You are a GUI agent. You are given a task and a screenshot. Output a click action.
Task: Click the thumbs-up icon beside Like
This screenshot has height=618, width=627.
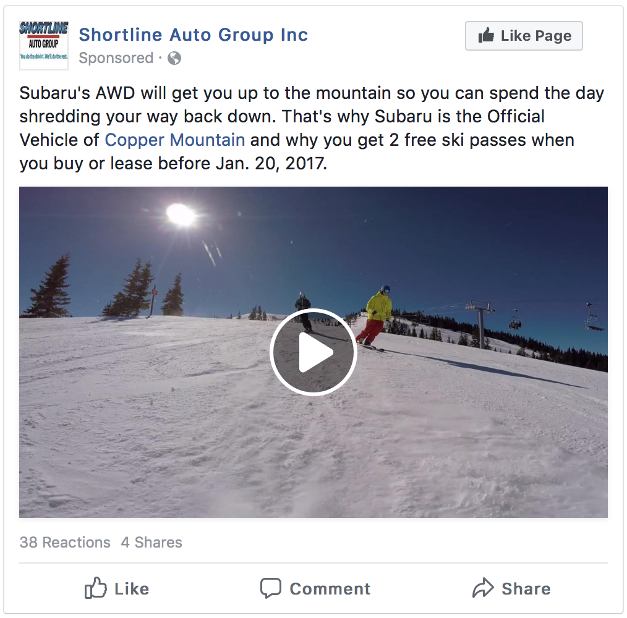96,588
